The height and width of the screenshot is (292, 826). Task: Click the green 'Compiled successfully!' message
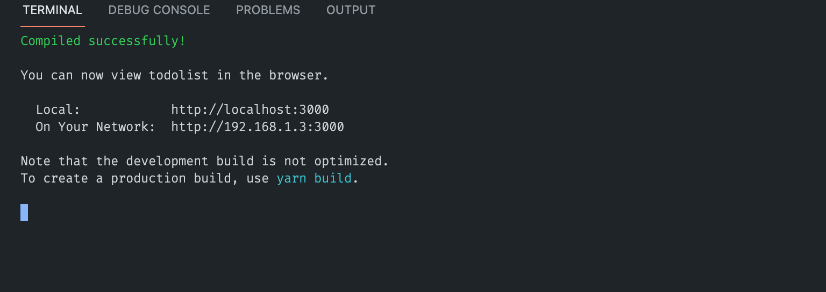(x=103, y=41)
